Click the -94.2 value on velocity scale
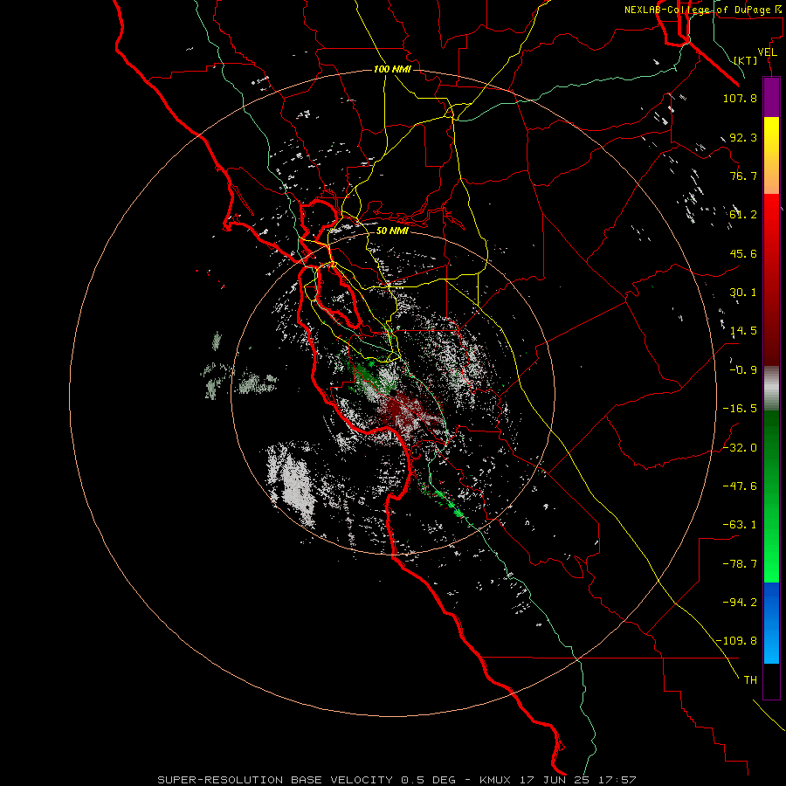The image size is (786, 786). [740, 602]
